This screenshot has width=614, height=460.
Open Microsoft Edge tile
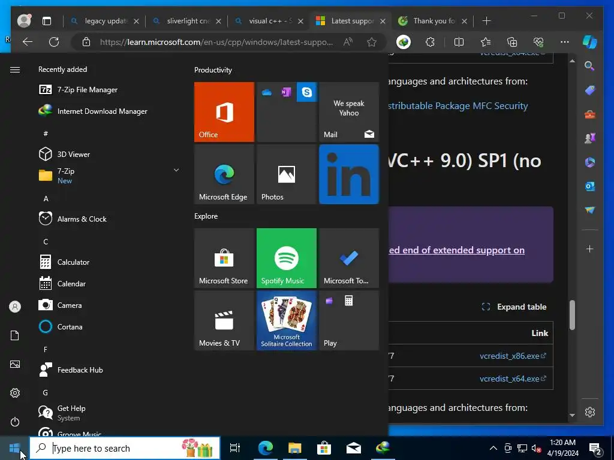pyautogui.click(x=224, y=174)
